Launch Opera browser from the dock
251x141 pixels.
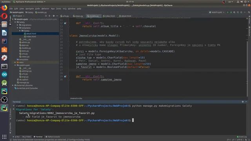(x=4, y=16)
